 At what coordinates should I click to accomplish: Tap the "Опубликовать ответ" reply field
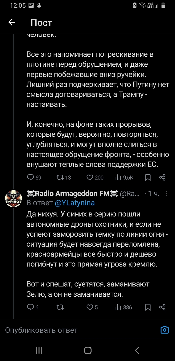pos(75,330)
